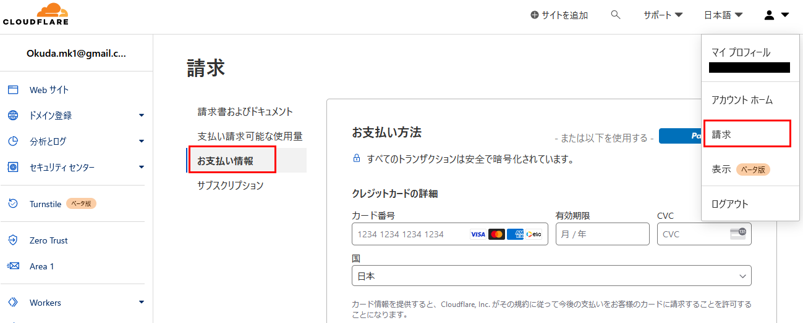
Task: Click the Web サイト browser icon
Action: 13,90
